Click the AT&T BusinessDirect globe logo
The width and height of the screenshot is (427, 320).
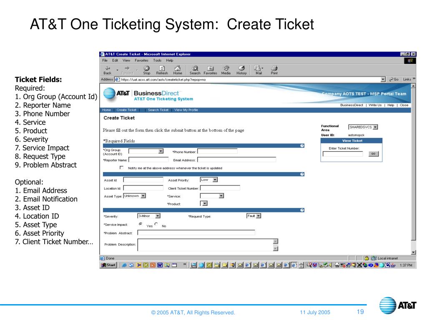tap(109, 94)
